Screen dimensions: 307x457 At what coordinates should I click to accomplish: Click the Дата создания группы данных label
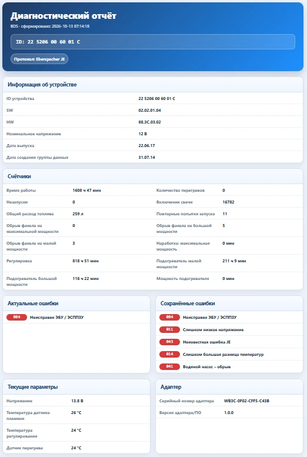pyautogui.click(x=37, y=158)
